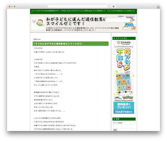The image size is (167, 141).
Task: Click the arrow icon beside the sidebar 検索 title
Action: pyautogui.click(x=114, y=119)
